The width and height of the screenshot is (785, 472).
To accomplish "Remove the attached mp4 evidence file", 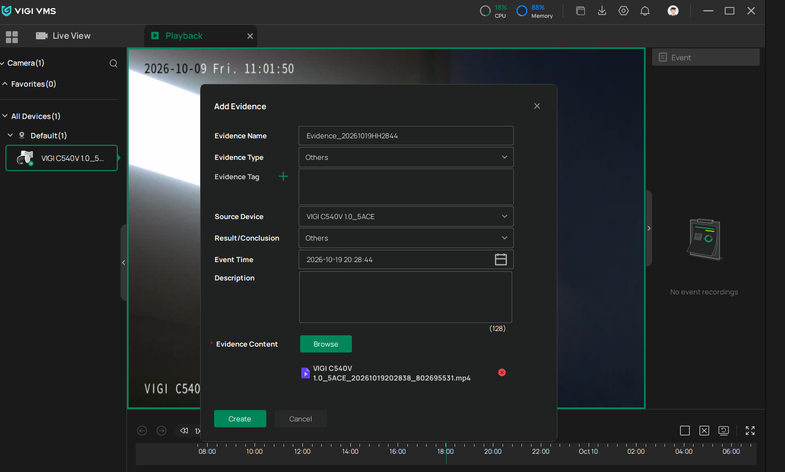I will pyautogui.click(x=502, y=372).
